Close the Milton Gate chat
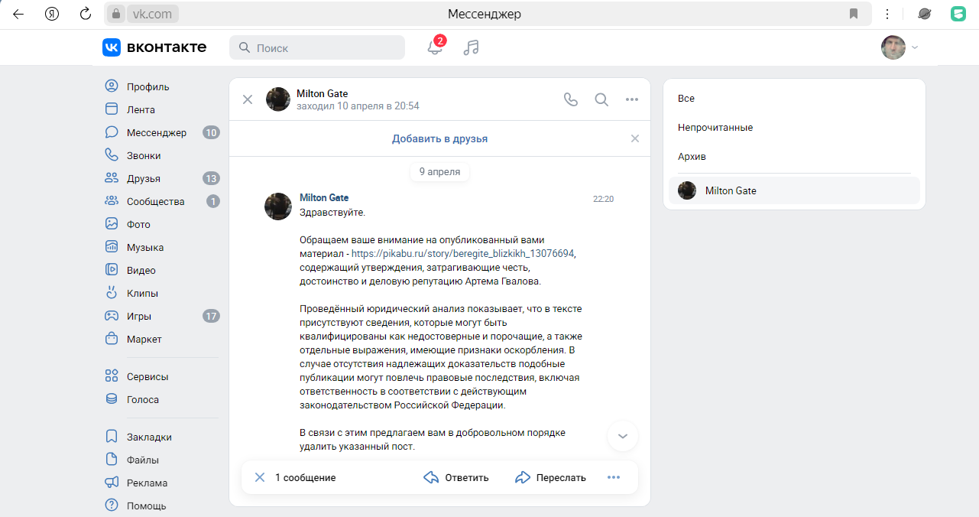The height and width of the screenshot is (517, 979). point(248,99)
